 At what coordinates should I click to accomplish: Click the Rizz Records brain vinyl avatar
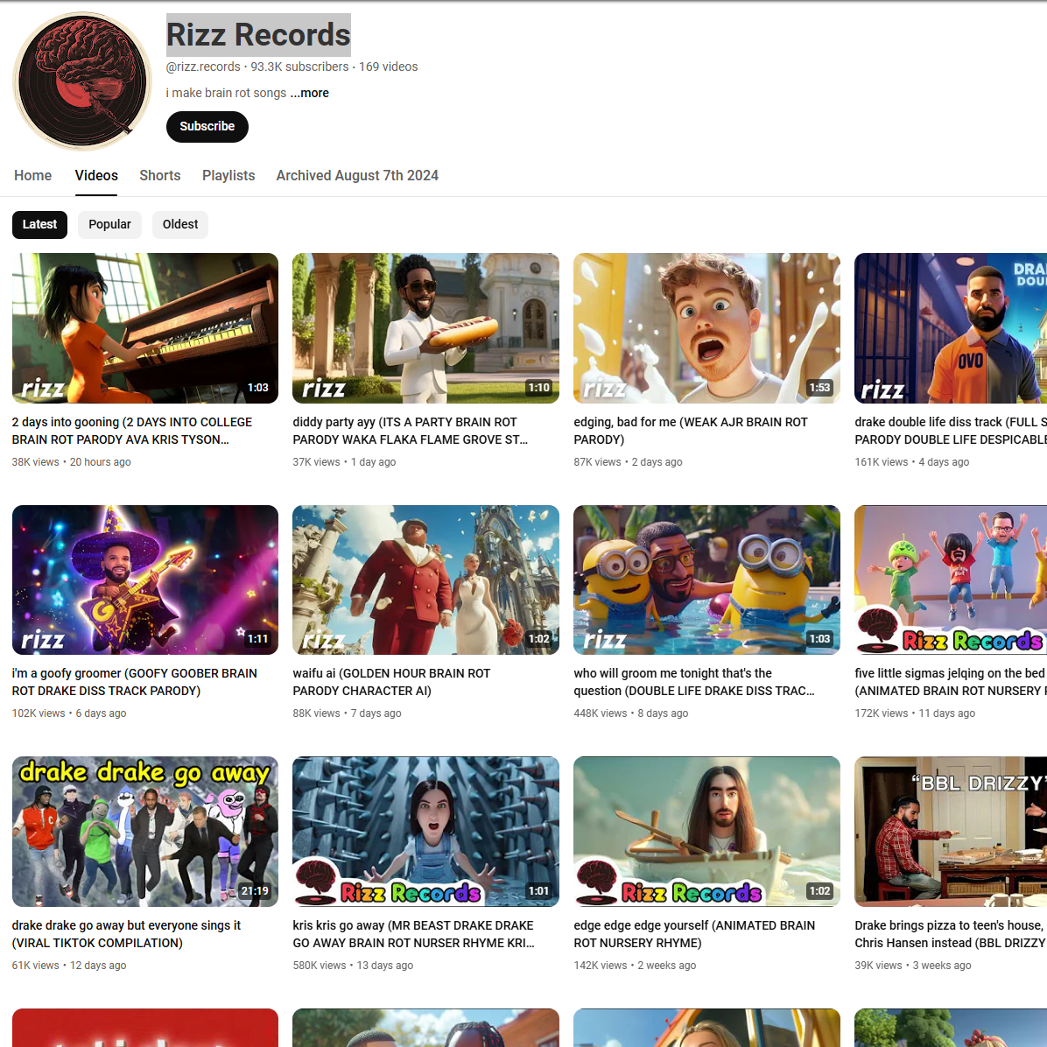pyautogui.click(x=83, y=81)
